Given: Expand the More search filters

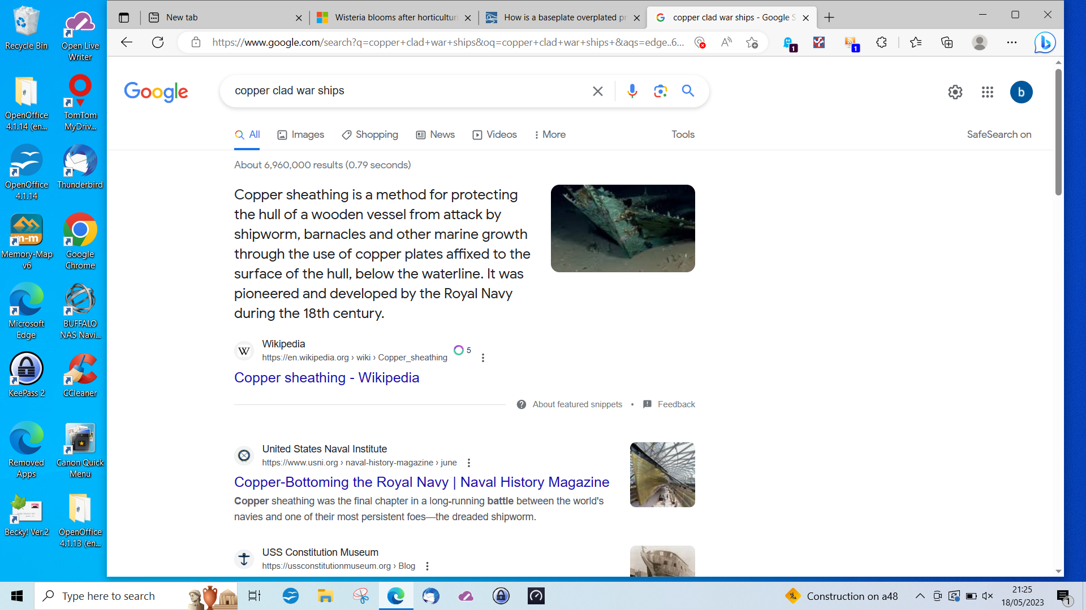Looking at the screenshot, I should [x=550, y=134].
